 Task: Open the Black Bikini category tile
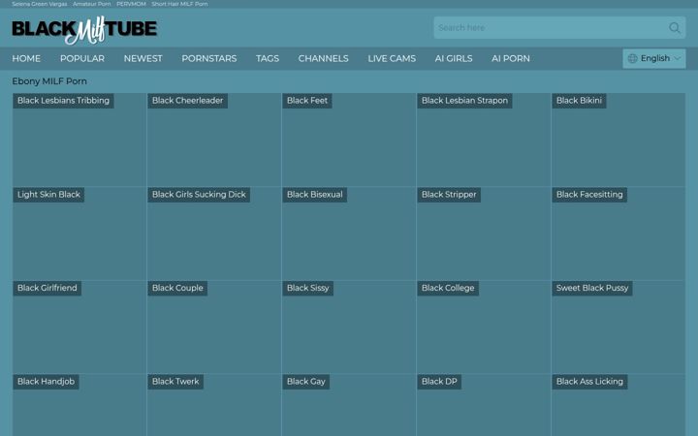[619, 140]
